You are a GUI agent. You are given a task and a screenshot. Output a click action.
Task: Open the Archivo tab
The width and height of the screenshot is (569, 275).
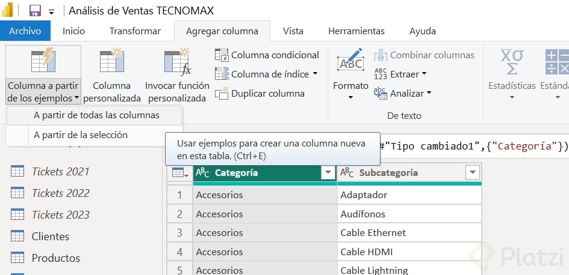coord(25,31)
